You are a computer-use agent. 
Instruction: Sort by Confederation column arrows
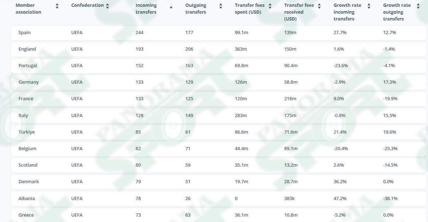pyautogui.click(x=107, y=6)
